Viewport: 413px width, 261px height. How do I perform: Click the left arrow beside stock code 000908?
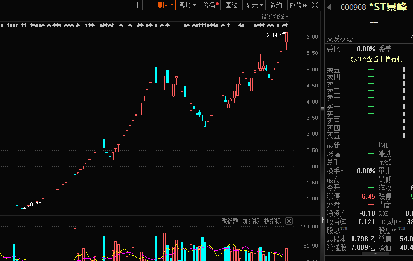tap(329, 7)
